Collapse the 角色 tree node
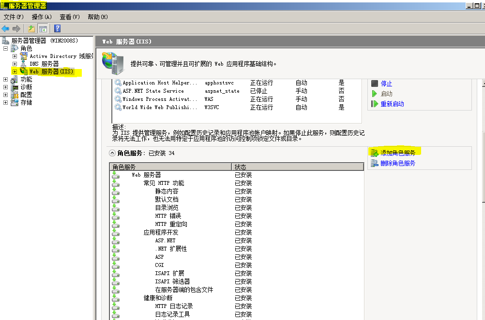Image resolution: width=485 pixels, height=320 pixels. coord(5,48)
